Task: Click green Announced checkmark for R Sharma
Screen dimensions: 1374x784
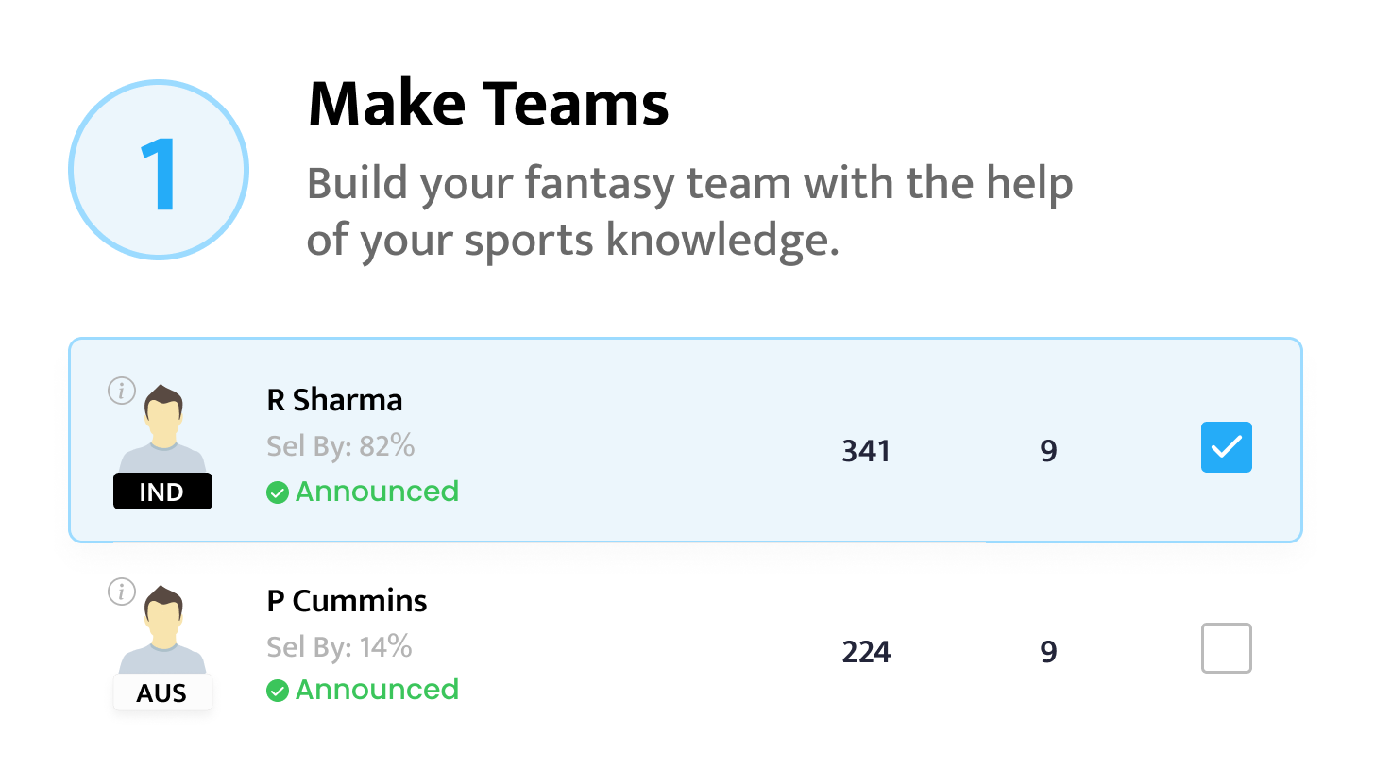Action: (278, 492)
